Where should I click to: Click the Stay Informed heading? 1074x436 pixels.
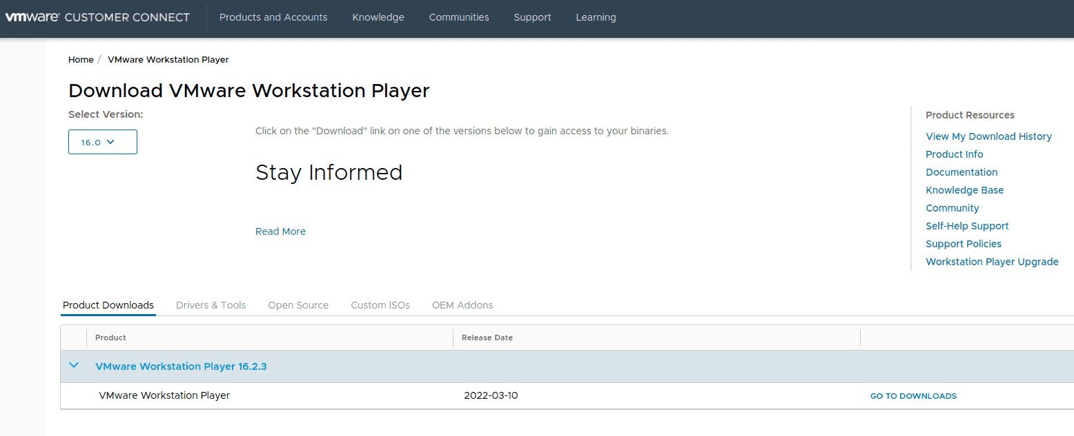(329, 172)
